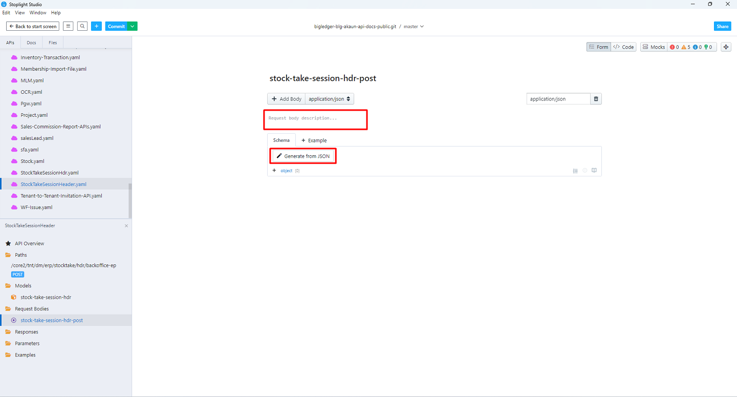Viewport: 737px width, 397px height.
Task: Open MLM.yaml in the API list
Action: pyautogui.click(x=32, y=80)
